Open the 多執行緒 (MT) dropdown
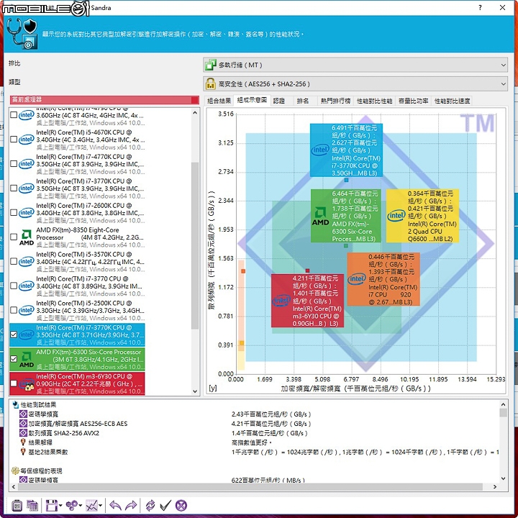 click(x=355, y=65)
